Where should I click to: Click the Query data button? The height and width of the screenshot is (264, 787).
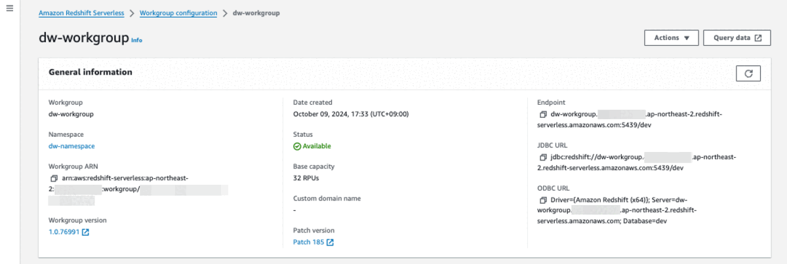tap(737, 38)
